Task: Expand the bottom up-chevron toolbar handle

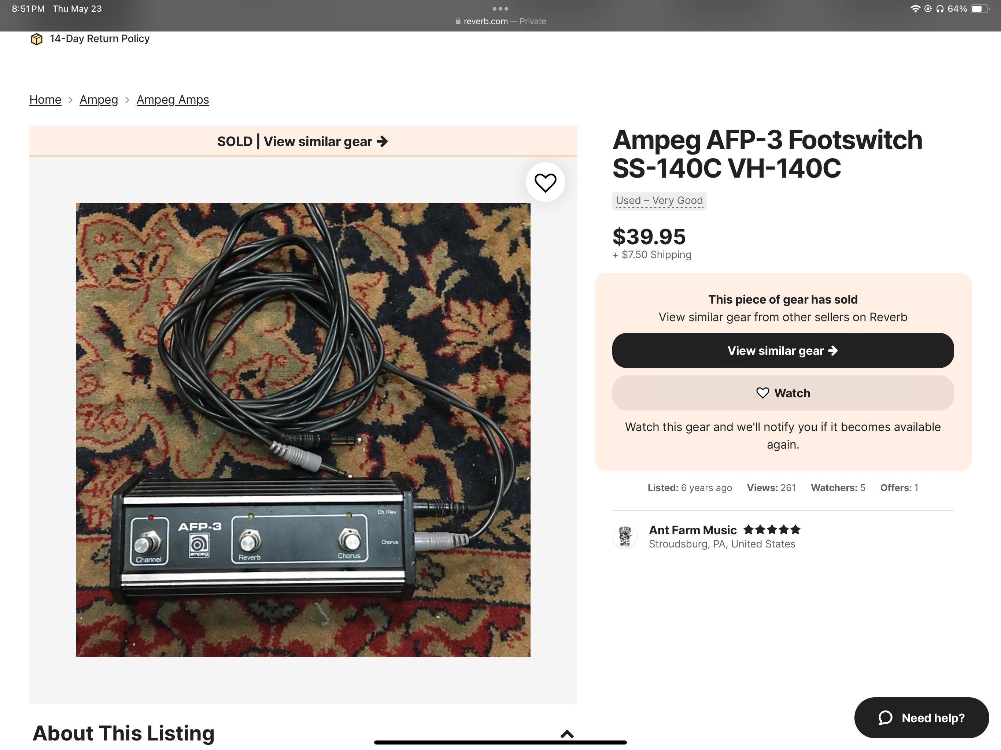Action: tap(567, 734)
